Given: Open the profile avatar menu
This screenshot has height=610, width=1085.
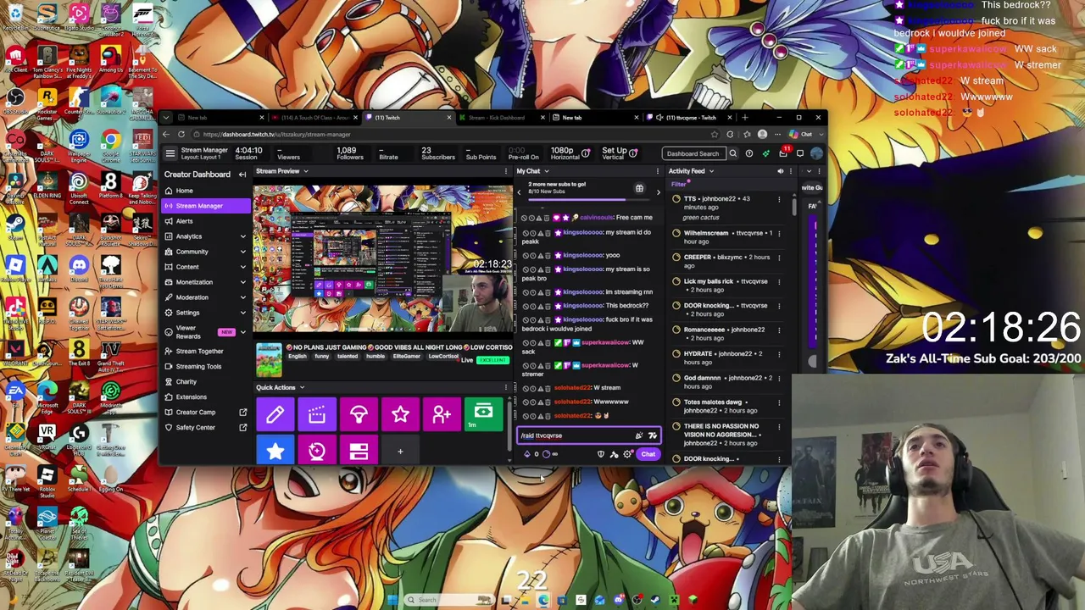Looking at the screenshot, I should [x=816, y=153].
